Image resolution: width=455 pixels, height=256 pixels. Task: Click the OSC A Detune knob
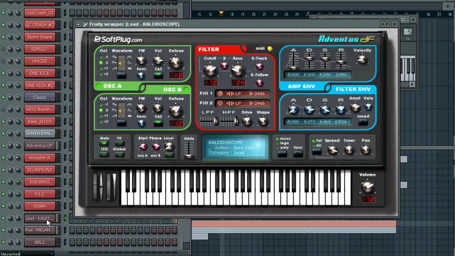[x=176, y=63]
